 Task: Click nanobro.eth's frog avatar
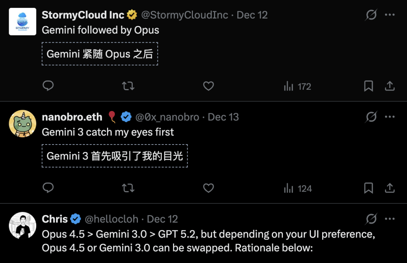23,124
